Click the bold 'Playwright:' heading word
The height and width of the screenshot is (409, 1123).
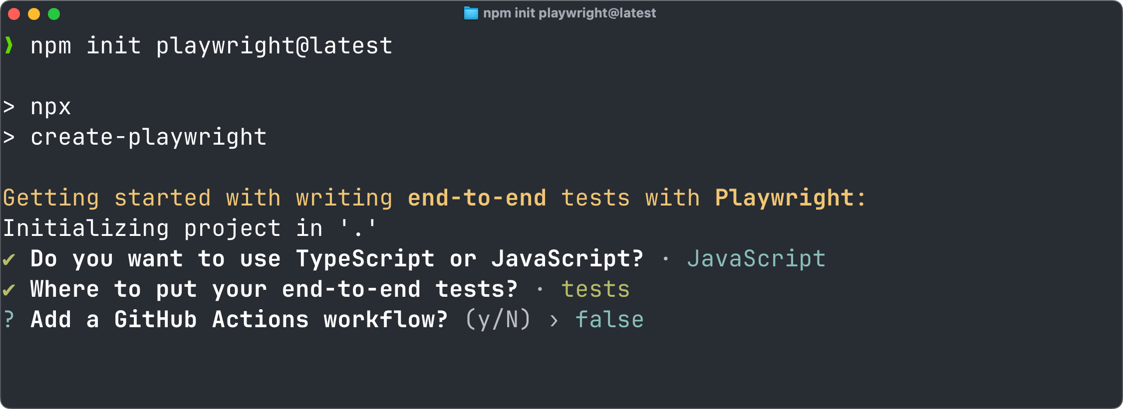(790, 198)
